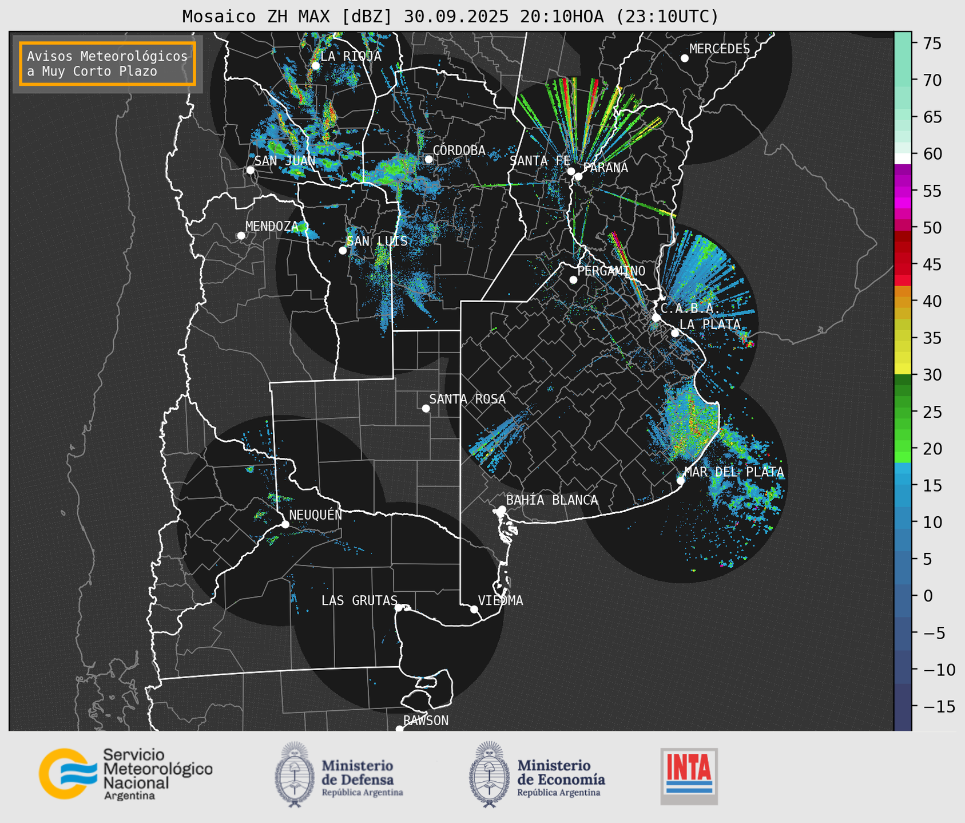Click the 25 dBZ green color on scale

pos(903,411)
